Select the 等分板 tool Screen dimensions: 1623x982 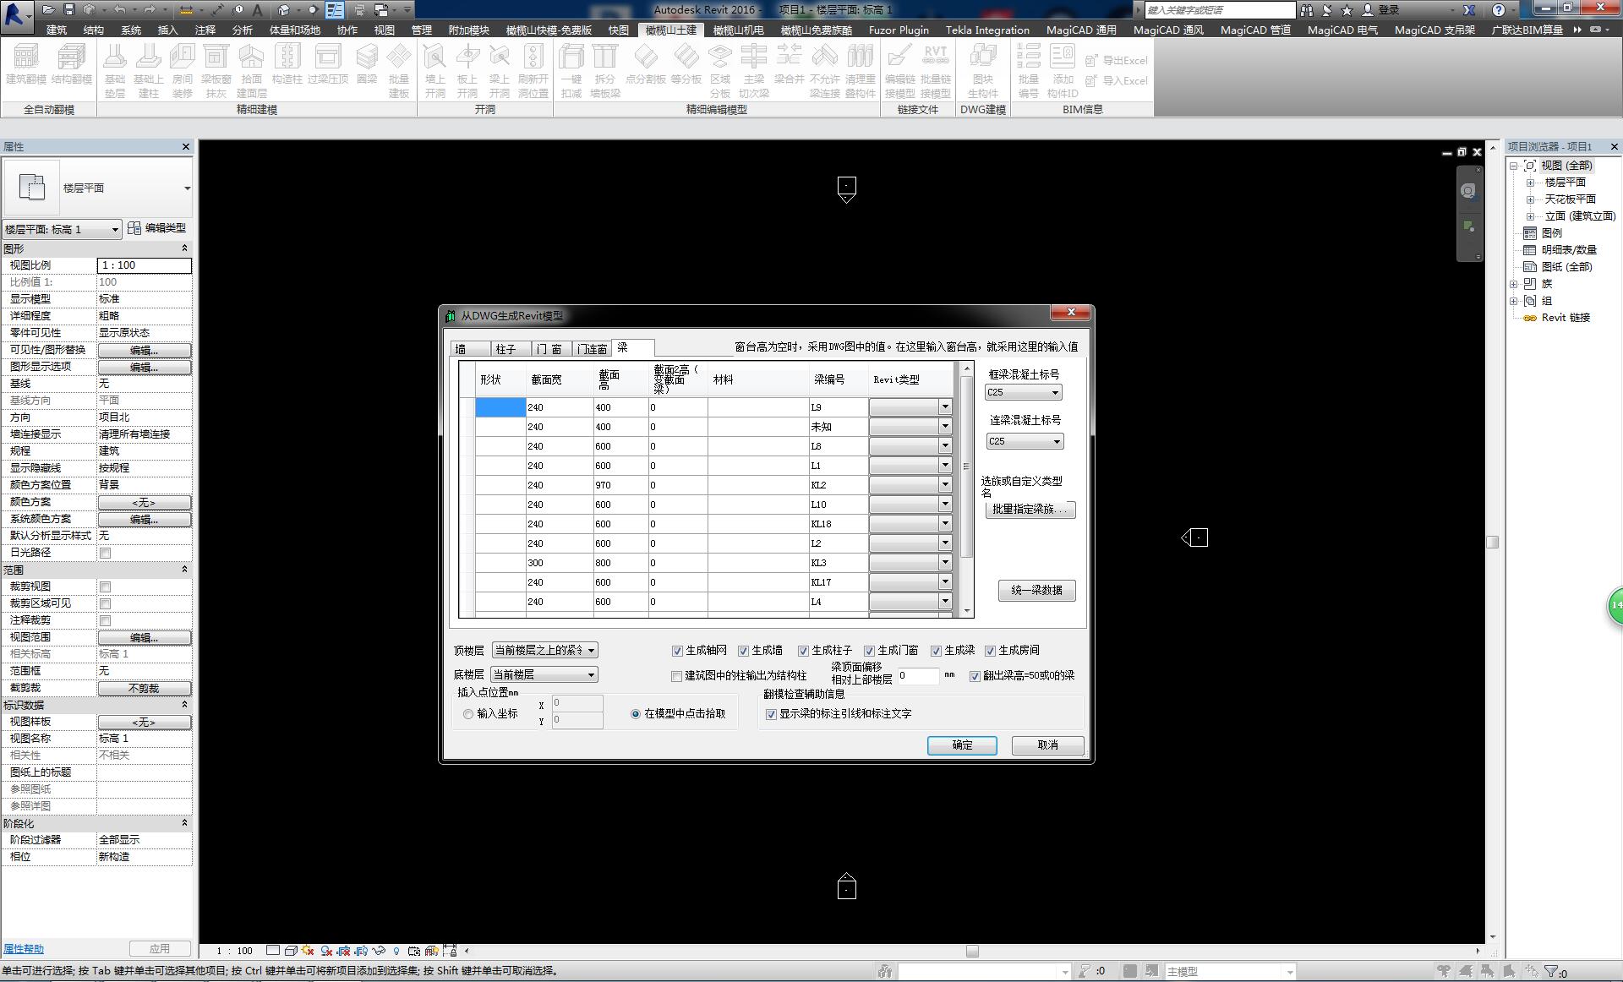(x=686, y=64)
